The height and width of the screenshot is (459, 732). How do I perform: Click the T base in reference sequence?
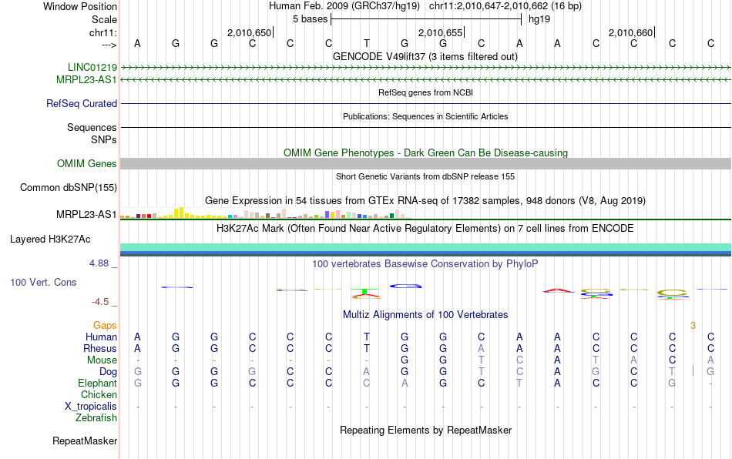[x=367, y=43]
